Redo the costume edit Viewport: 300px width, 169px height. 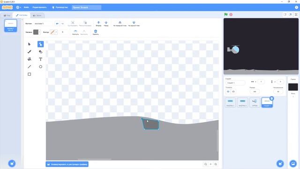[62, 23]
